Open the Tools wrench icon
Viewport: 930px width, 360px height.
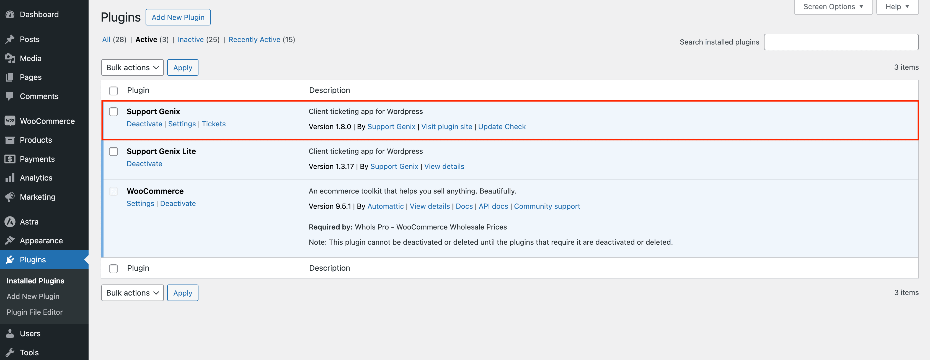click(10, 352)
